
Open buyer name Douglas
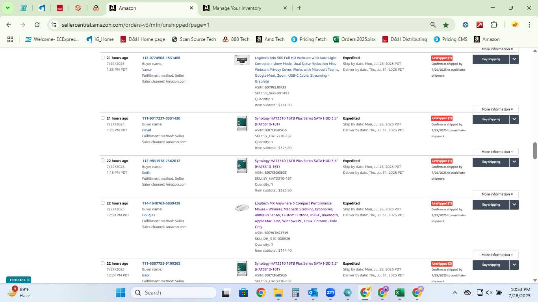tap(148, 215)
